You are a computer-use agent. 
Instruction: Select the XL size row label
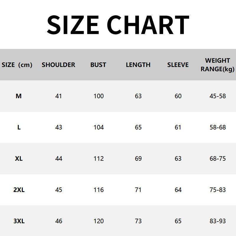pos(19,159)
